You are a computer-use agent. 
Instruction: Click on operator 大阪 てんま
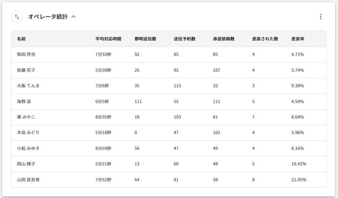tap(28, 86)
